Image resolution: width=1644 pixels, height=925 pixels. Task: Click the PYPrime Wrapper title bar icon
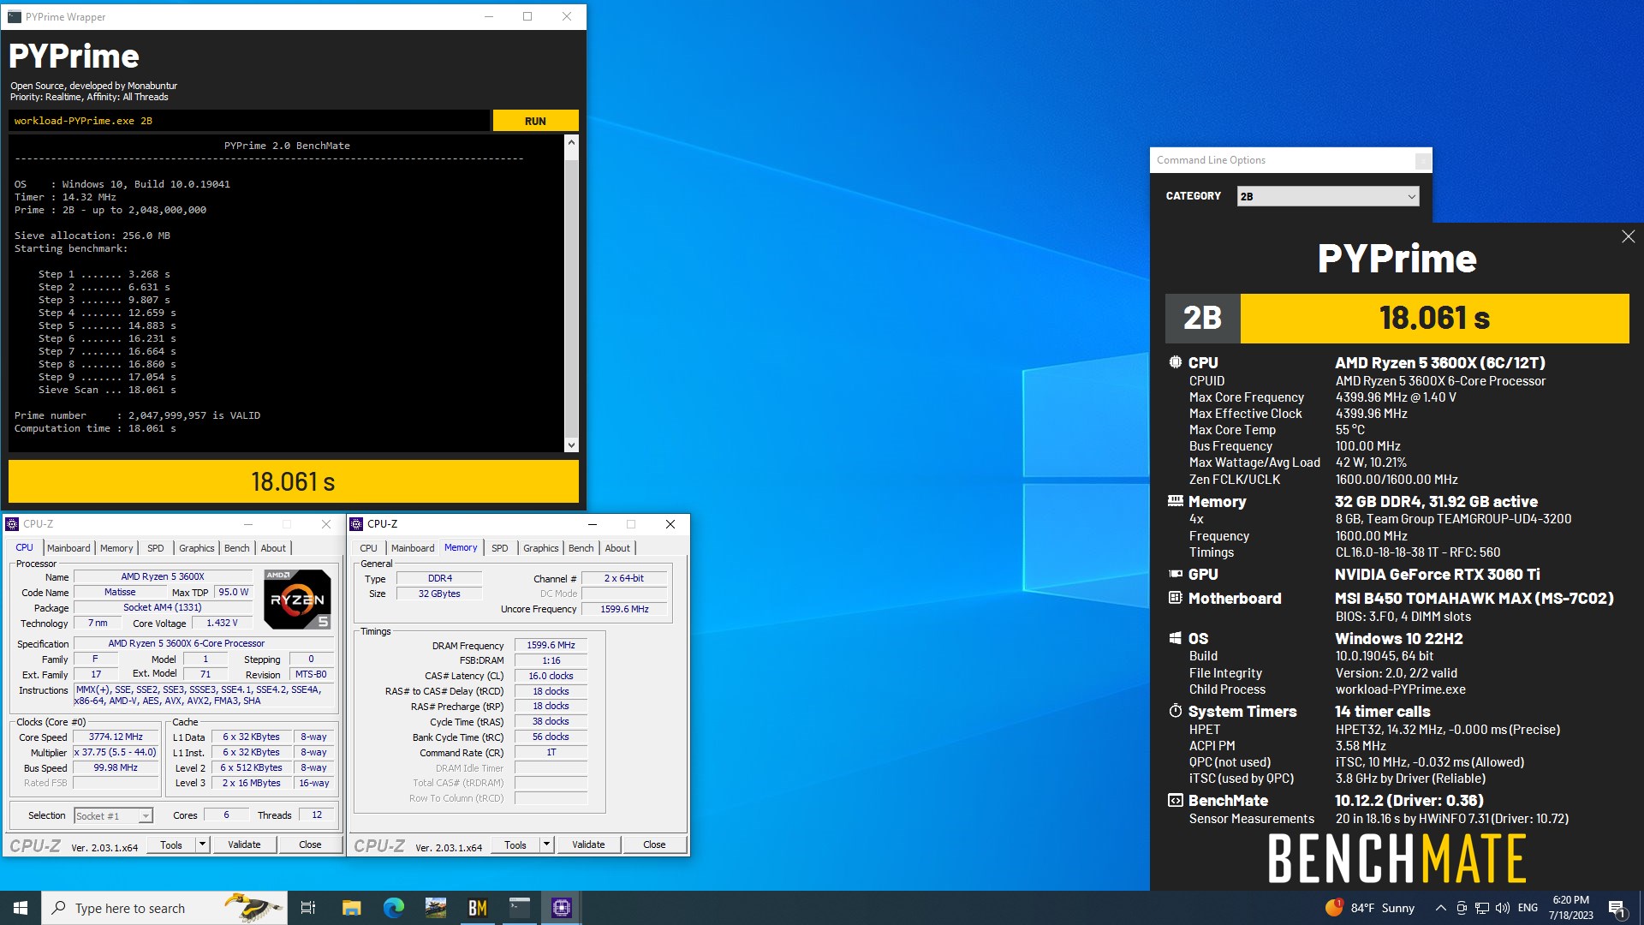point(14,16)
